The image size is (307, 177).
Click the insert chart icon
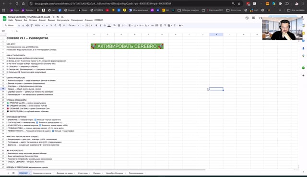(x=161, y=25)
